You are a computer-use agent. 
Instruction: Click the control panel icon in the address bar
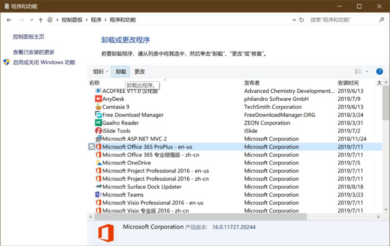50,20
